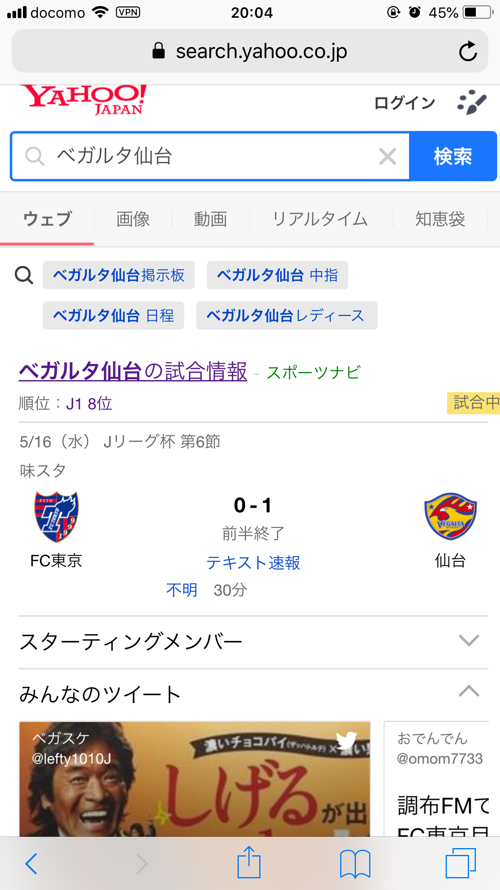Select the ベガルタ仙台 日程 suggestion chip
This screenshot has height=890, width=500.
tap(114, 316)
